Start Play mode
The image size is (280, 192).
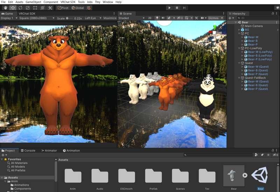[169, 8]
